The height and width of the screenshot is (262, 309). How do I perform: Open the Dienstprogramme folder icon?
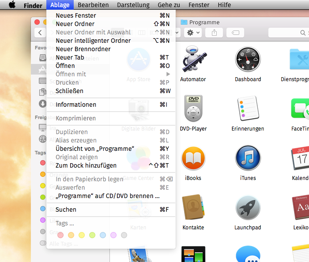point(299,59)
